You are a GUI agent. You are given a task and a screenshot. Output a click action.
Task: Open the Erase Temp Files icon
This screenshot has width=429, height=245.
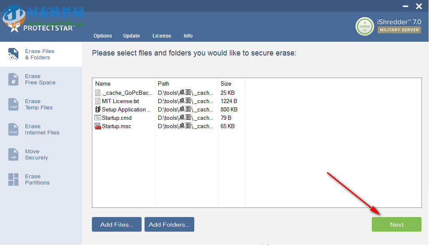[x=13, y=104]
